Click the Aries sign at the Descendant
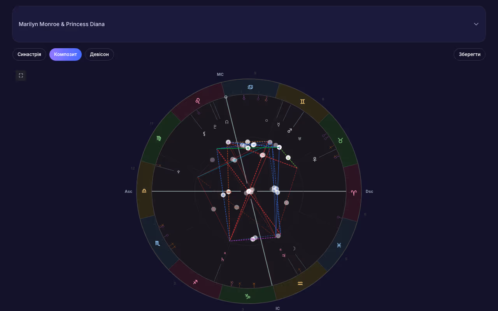 coord(354,193)
